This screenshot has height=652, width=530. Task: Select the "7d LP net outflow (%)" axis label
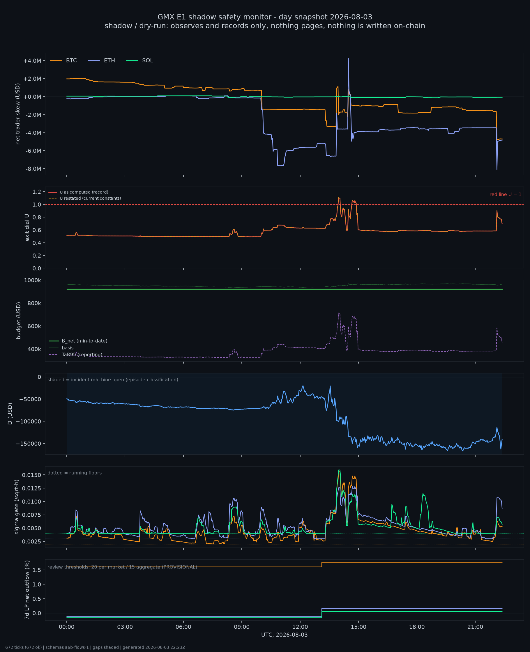[x=27, y=590]
